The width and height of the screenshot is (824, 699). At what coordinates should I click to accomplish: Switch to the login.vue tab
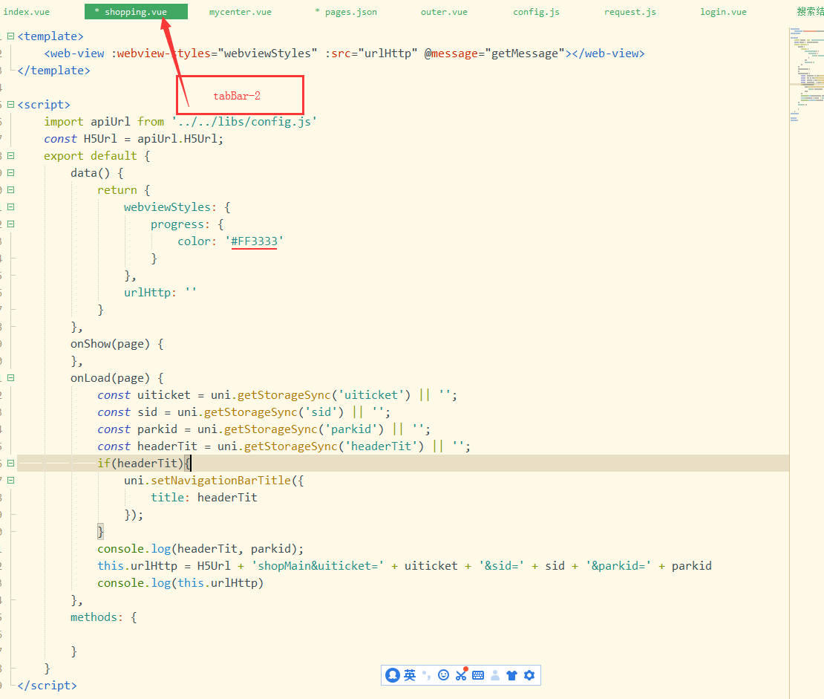pos(723,12)
